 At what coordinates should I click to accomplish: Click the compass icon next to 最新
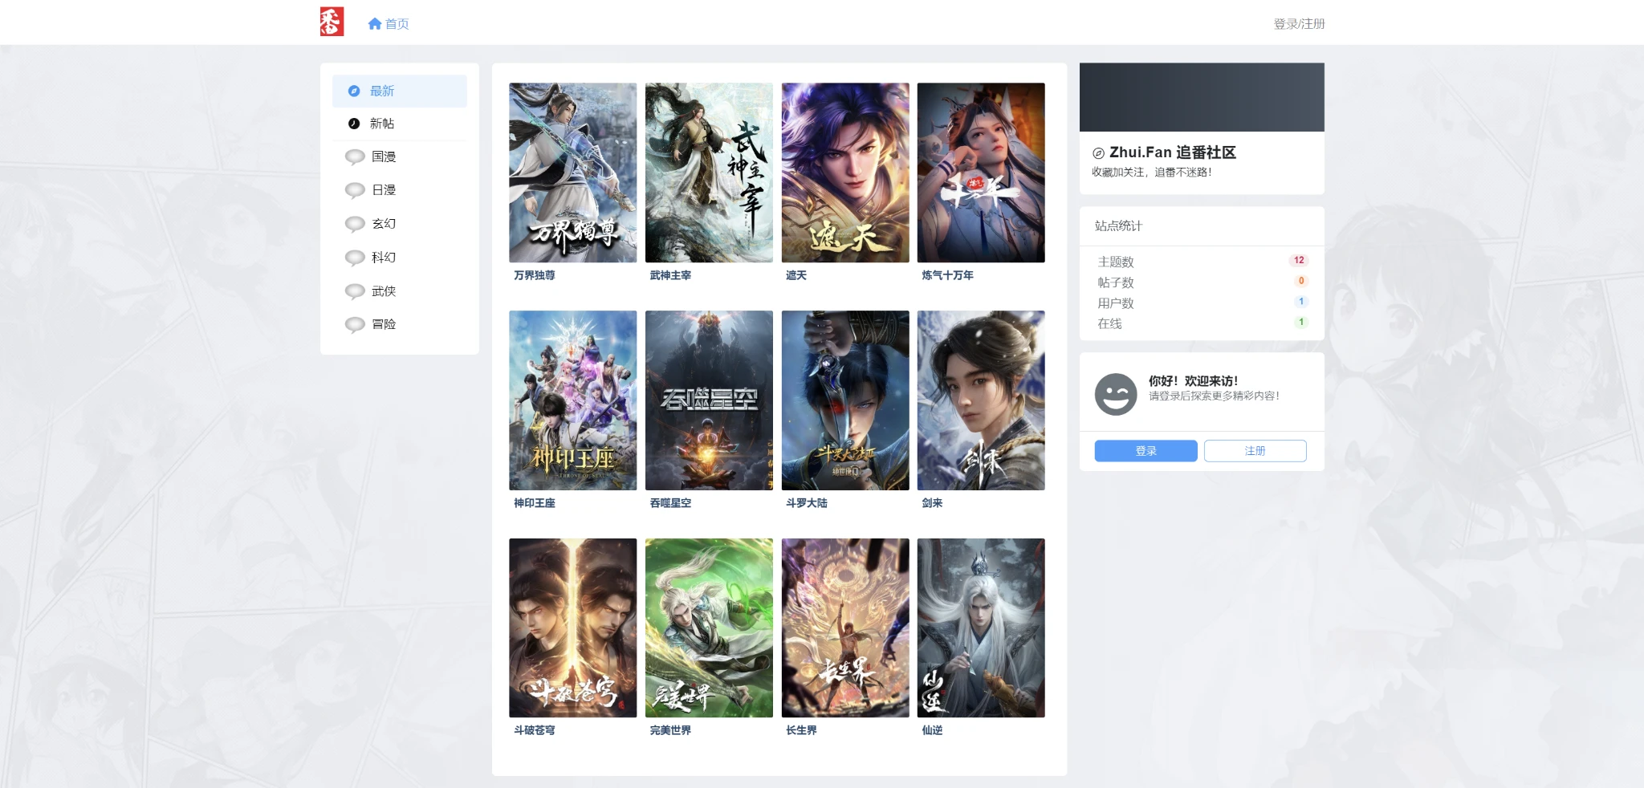(x=354, y=91)
